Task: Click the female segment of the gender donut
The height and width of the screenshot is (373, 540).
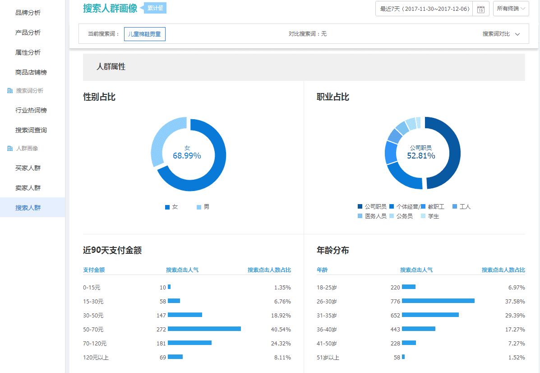Action: [x=216, y=155]
